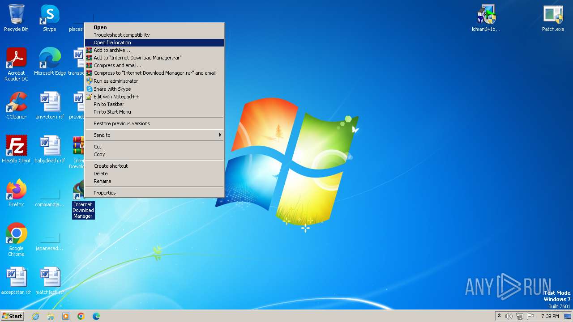Viewport: 573px width, 322px height.
Task: Compress to "Internet Download Manager.rar" and email
Action: [x=154, y=73]
